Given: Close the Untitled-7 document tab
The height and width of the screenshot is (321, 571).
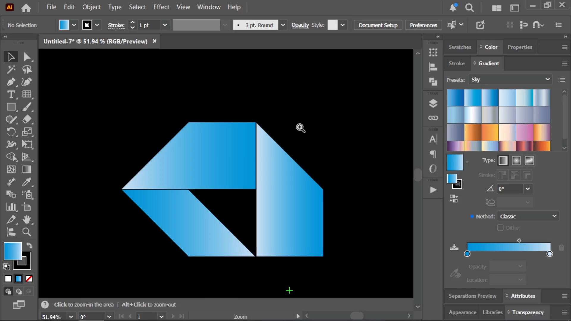Looking at the screenshot, I should coord(155,41).
